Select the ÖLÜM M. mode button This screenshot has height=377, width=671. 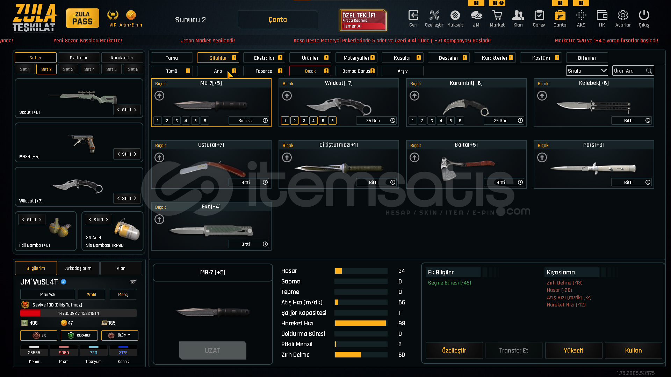pyautogui.click(x=120, y=335)
